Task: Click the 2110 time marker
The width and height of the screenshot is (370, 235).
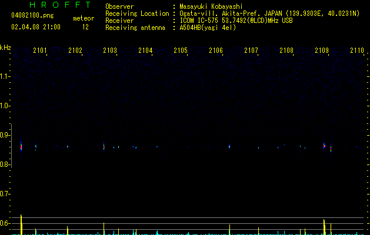Action: tap(357, 51)
